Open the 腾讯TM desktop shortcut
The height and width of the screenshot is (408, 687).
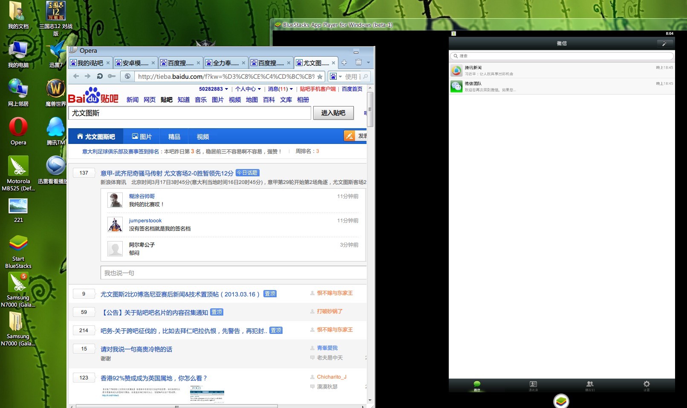point(56,131)
